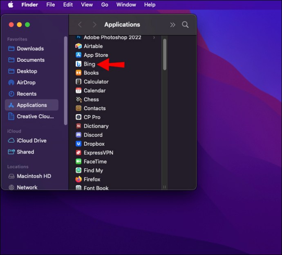282x255 pixels.
Task: Click the Finder search magnifier icon
Action: [x=185, y=25]
